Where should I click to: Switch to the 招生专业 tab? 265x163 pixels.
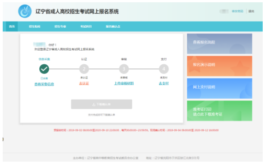pyautogui.click(x=60, y=26)
